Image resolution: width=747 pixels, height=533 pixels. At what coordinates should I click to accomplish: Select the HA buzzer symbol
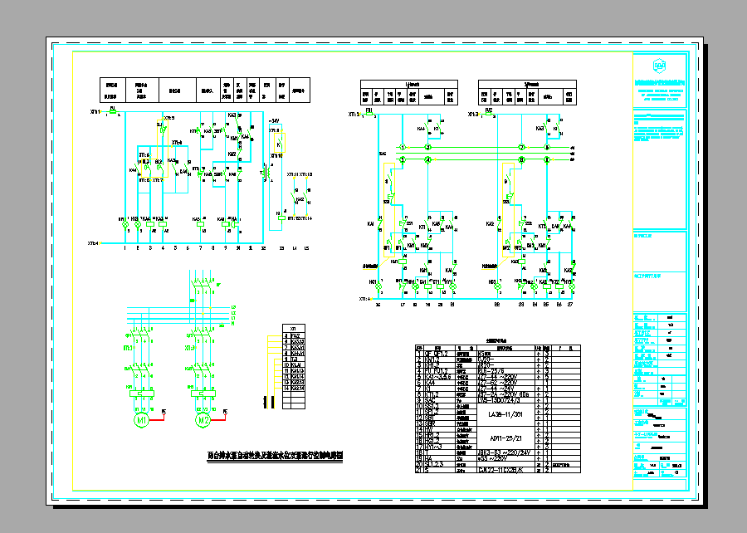pyautogui.click(x=234, y=224)
